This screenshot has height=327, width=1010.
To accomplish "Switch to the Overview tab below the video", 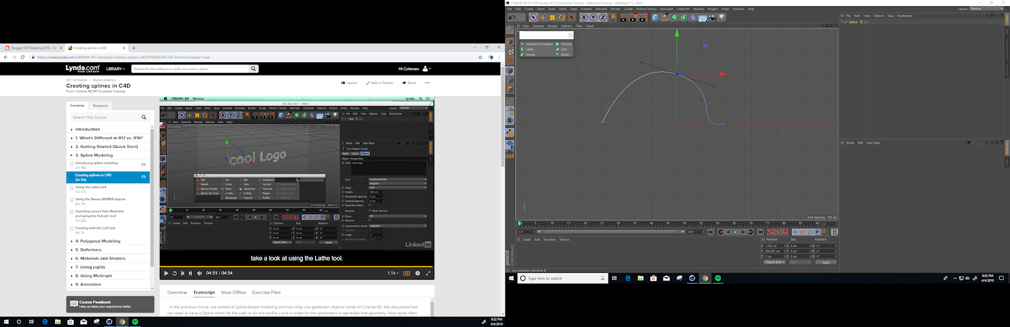I will click(x=177, y=292).
